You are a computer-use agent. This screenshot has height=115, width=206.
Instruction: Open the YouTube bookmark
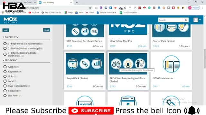click(x=34, y=12)
